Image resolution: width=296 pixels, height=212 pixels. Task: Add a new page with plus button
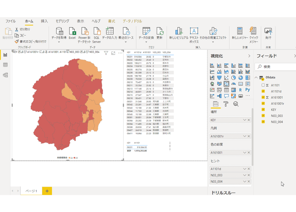click(x=47, y=191)
